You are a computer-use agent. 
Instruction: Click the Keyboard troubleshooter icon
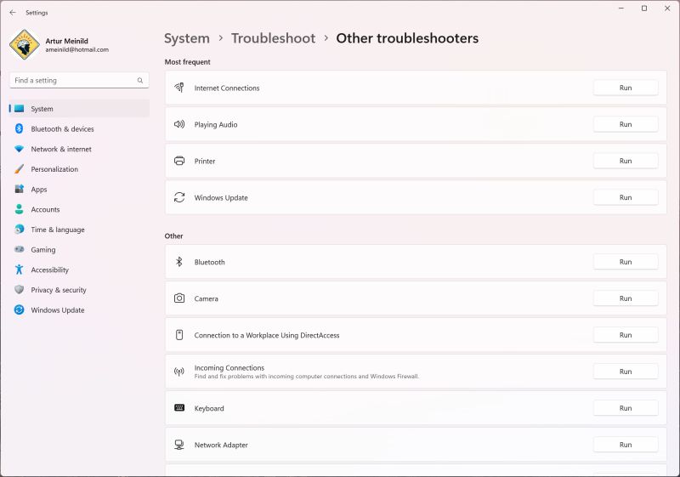(179, 407)
